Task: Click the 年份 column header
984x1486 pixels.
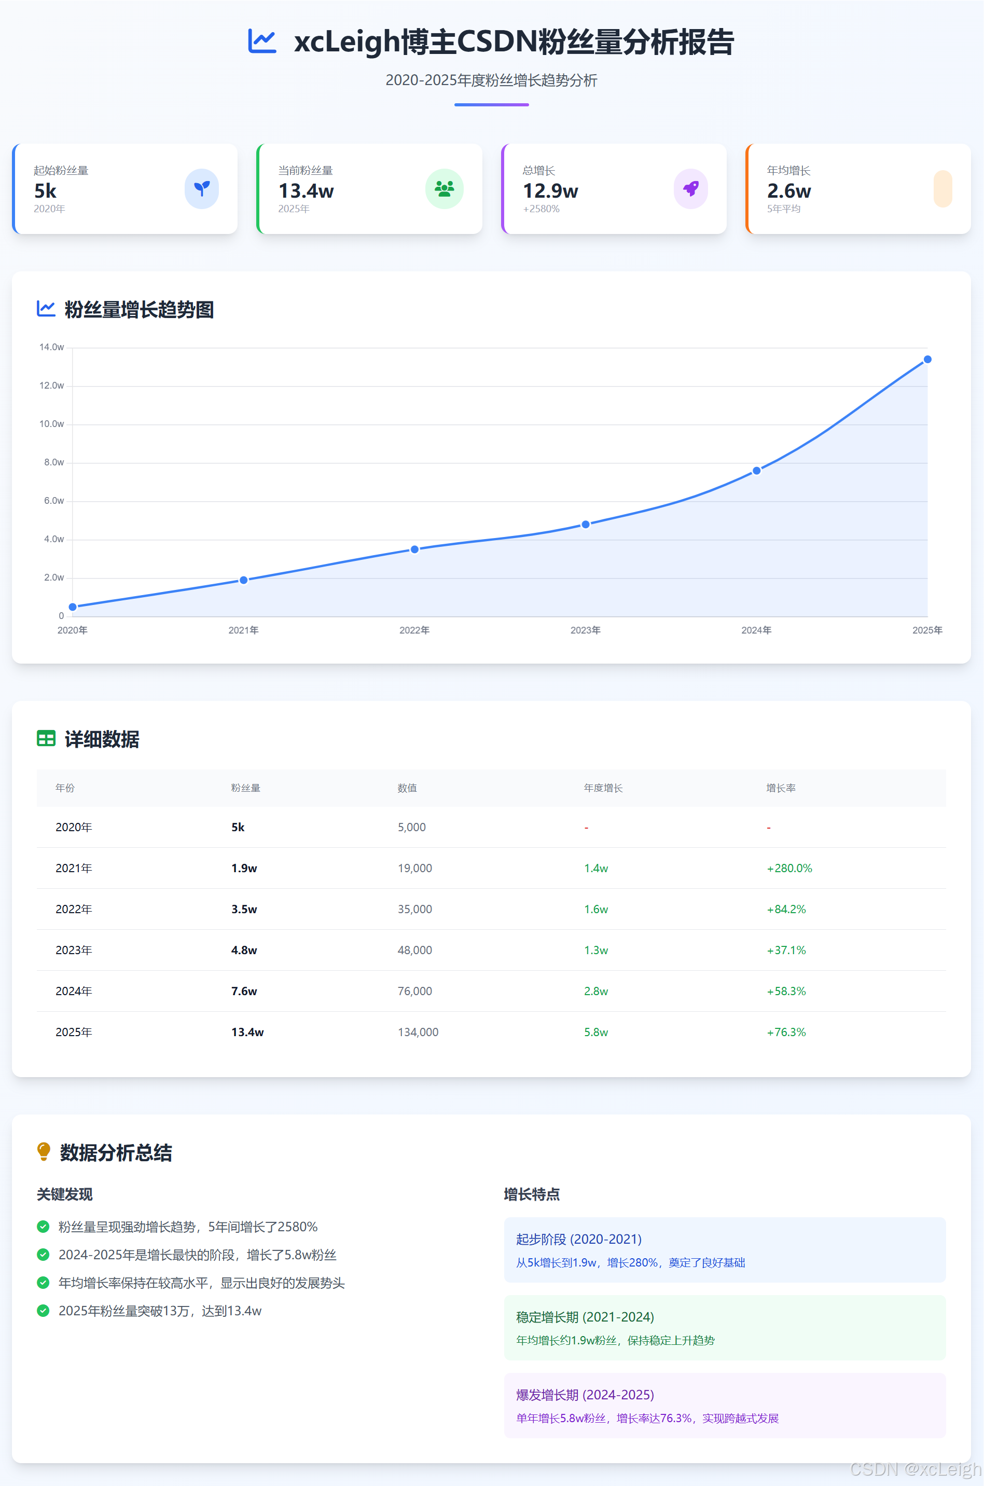Action: click(65, 788)
